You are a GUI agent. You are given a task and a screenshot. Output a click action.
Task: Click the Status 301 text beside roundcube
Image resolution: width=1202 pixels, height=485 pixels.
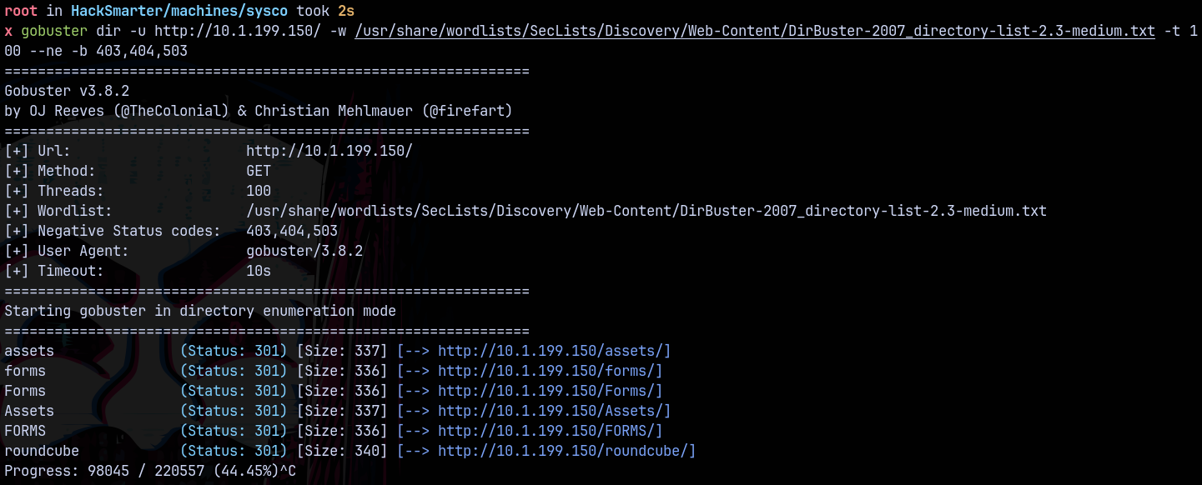pyautogui.click(x=234, y=451)
